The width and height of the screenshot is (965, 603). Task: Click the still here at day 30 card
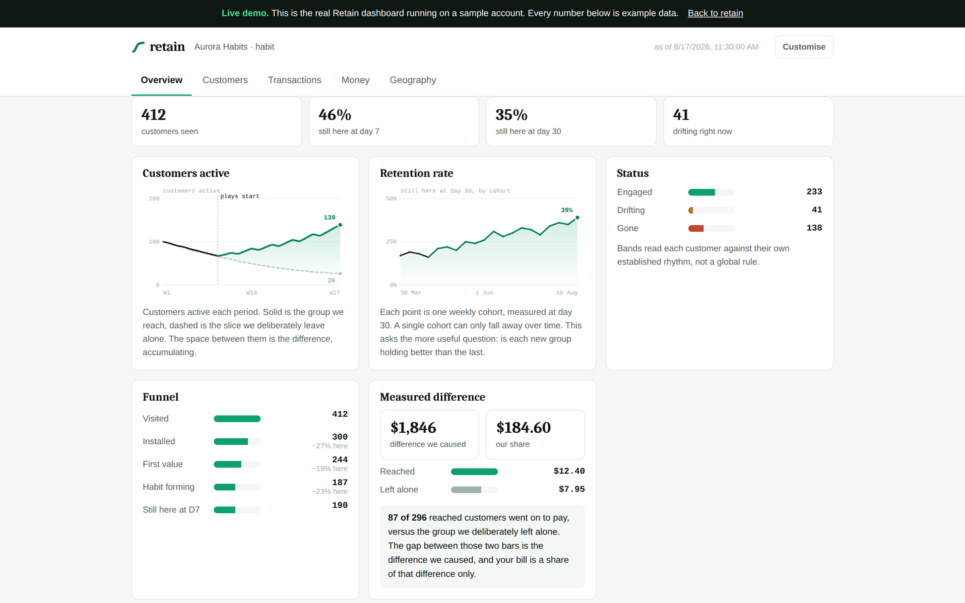pyautogui.click(x=571, y=121)
